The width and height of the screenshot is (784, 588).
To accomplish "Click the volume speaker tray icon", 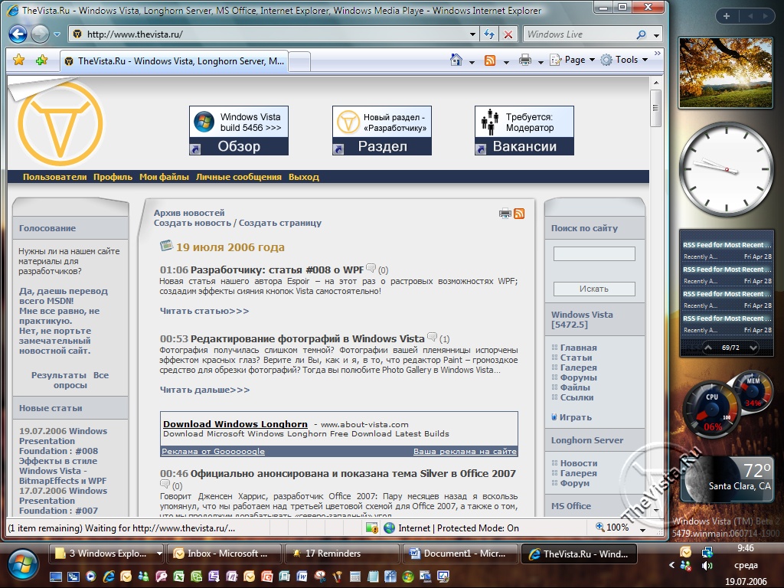I will point(707,566).
